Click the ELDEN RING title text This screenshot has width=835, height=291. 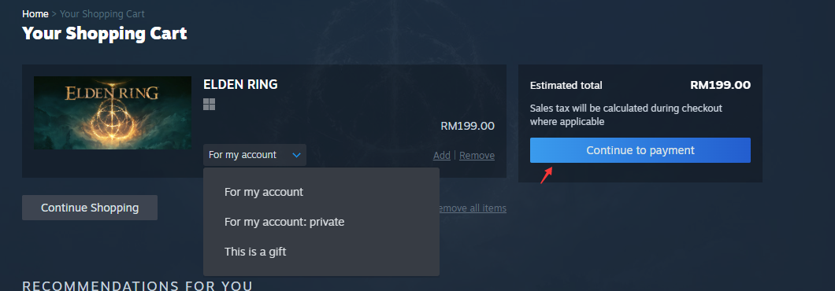click(x=240, y=84)
